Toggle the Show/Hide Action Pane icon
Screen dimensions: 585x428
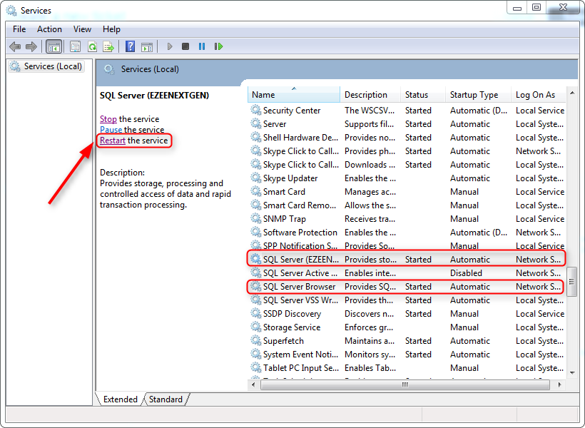pyautogui.click(x=147, y=46)
